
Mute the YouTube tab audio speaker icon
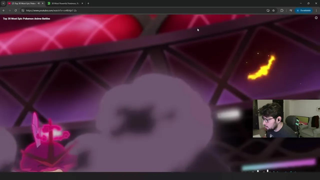(x=38, y=3)
